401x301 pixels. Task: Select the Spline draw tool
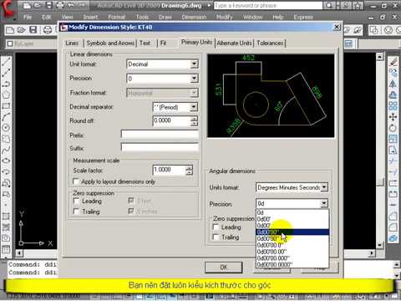(x=6, y=150)
